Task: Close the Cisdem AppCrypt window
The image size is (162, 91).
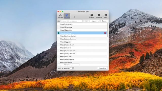Action: tap(58, 12)
